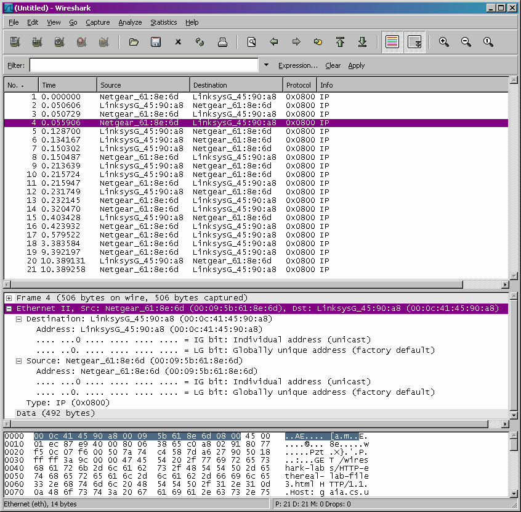521x512 pixels.
Task: Reload the capture file
Action: pyautogui.click(x=200, y=42)
